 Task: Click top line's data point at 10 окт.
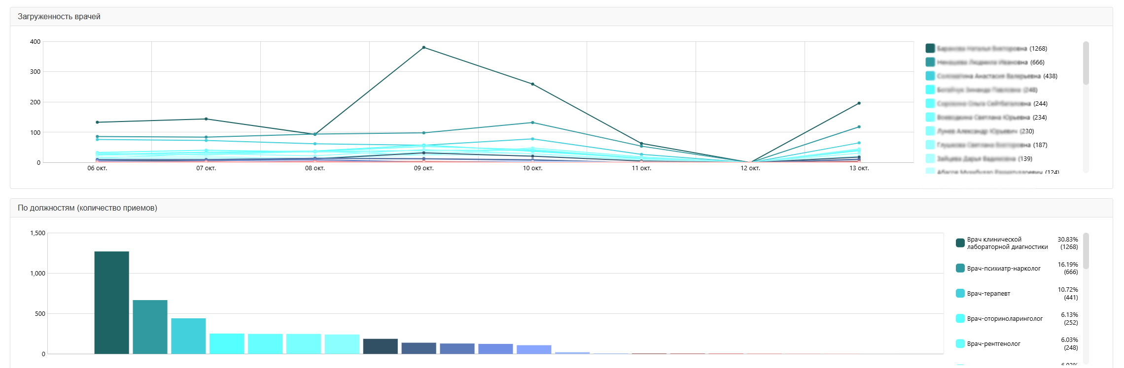tap(532, 84)
